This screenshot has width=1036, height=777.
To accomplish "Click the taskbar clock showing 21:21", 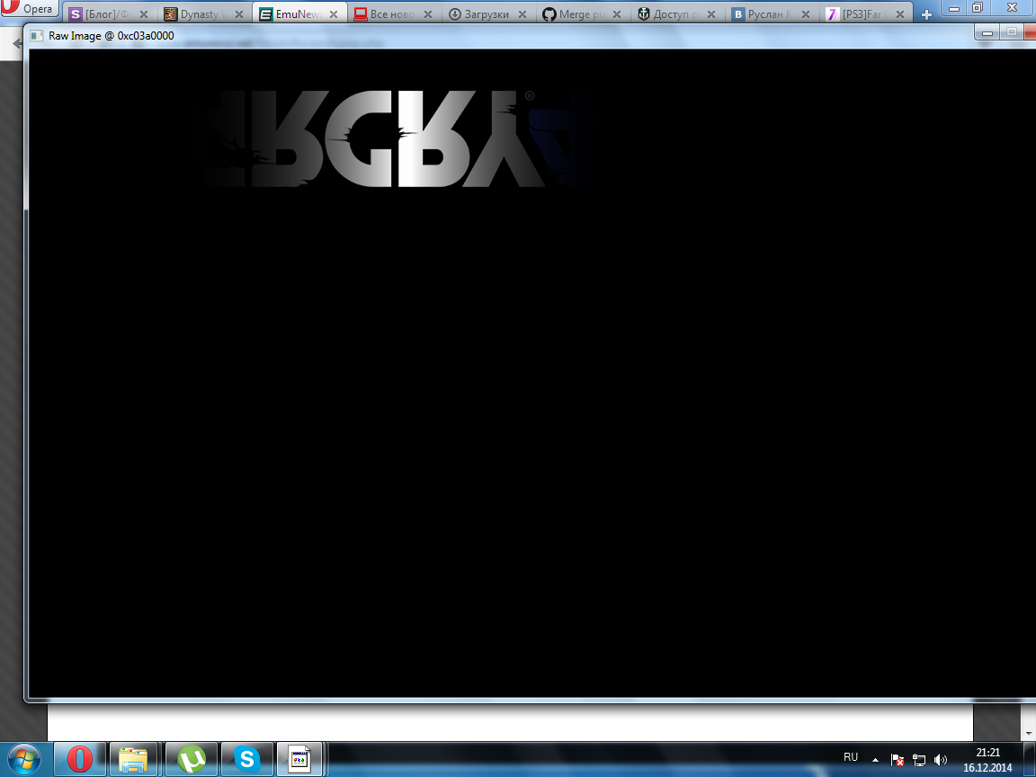I will pyautogui.click(x=987, y=760).
